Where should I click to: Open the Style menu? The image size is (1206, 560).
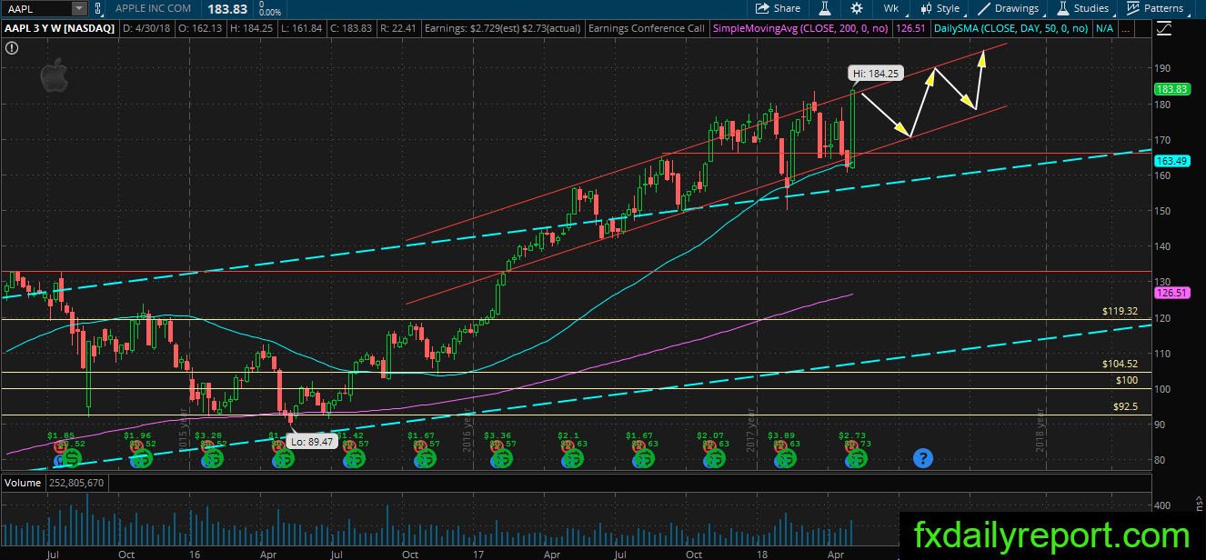(940, 8)
